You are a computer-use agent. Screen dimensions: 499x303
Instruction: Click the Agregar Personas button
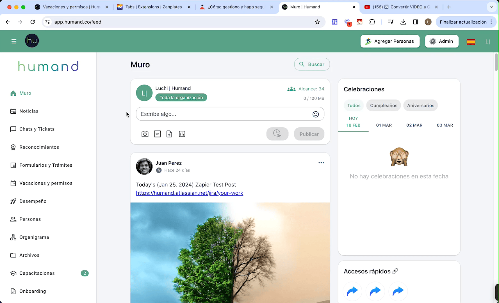pos(390,41)
